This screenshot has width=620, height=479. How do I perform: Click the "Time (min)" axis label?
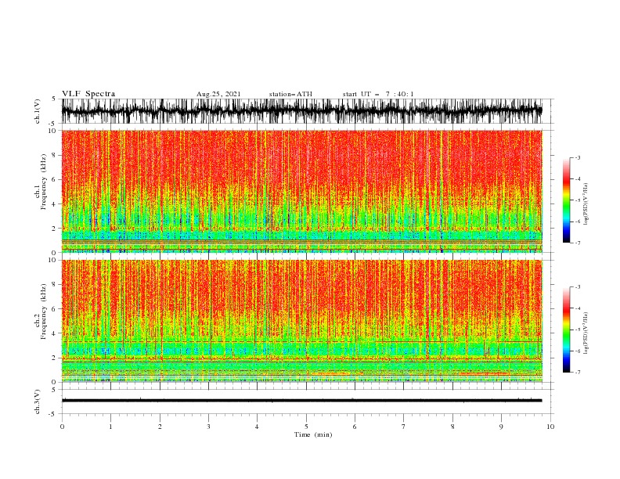point(313,434)
